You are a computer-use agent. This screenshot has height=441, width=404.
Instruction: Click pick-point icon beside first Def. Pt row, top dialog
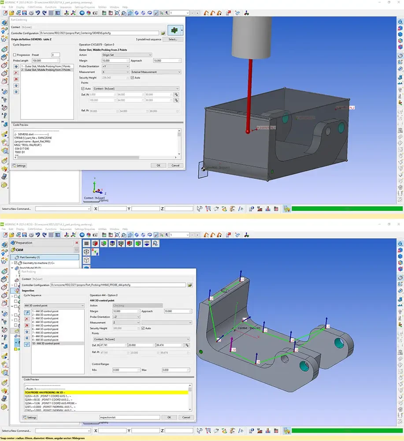(x=176, y=94)
